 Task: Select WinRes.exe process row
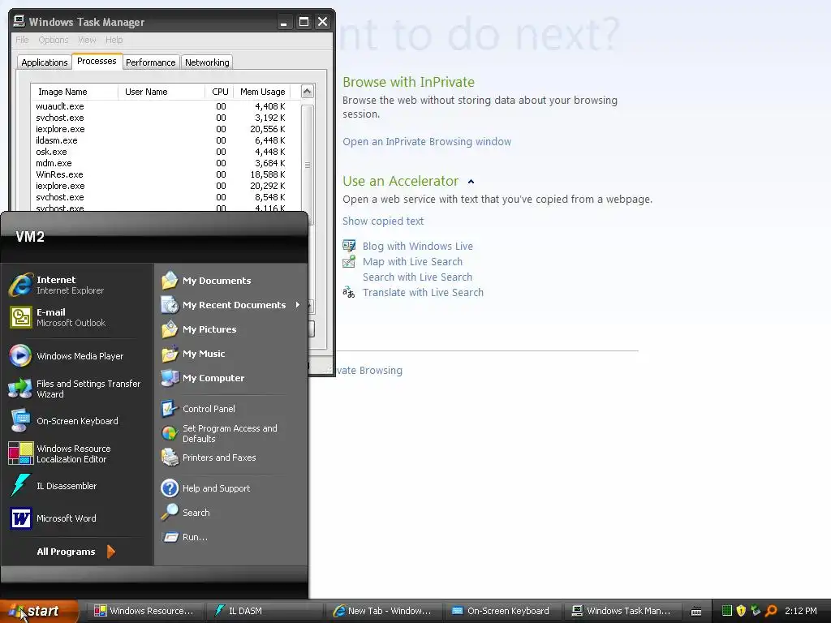point(161,174)
